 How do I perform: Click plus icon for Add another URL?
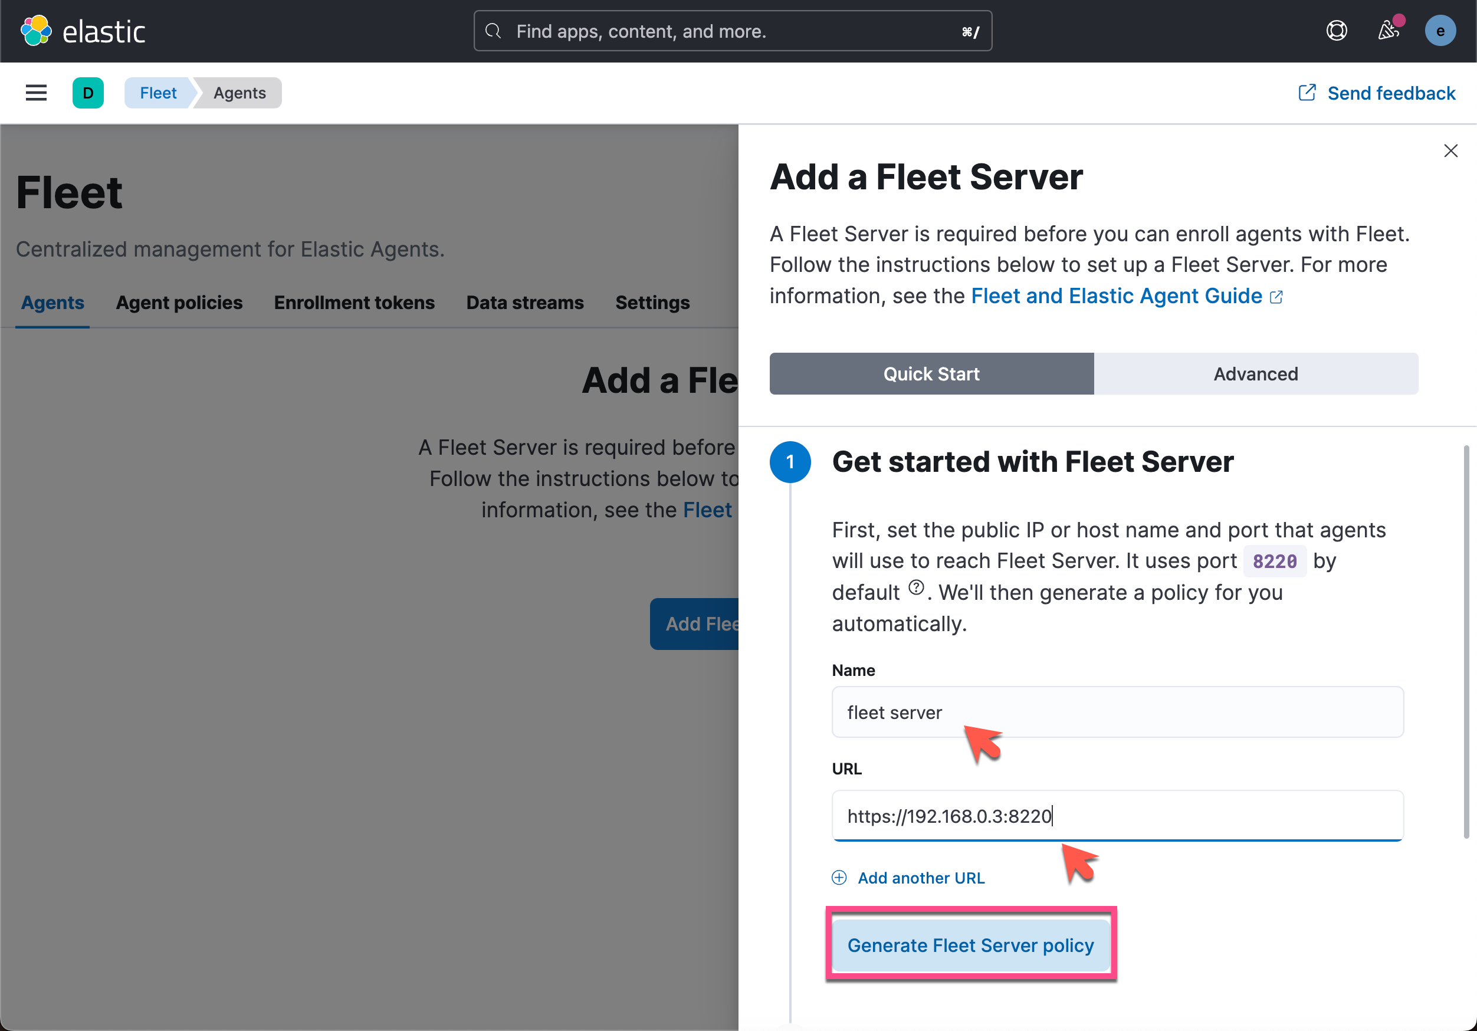[x=839, y=877]
